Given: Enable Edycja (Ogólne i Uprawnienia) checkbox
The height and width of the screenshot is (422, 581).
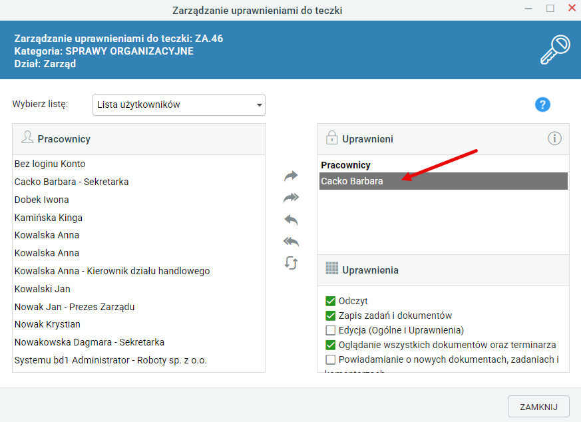Looking at the screenshot, I should tap(330, 330).
